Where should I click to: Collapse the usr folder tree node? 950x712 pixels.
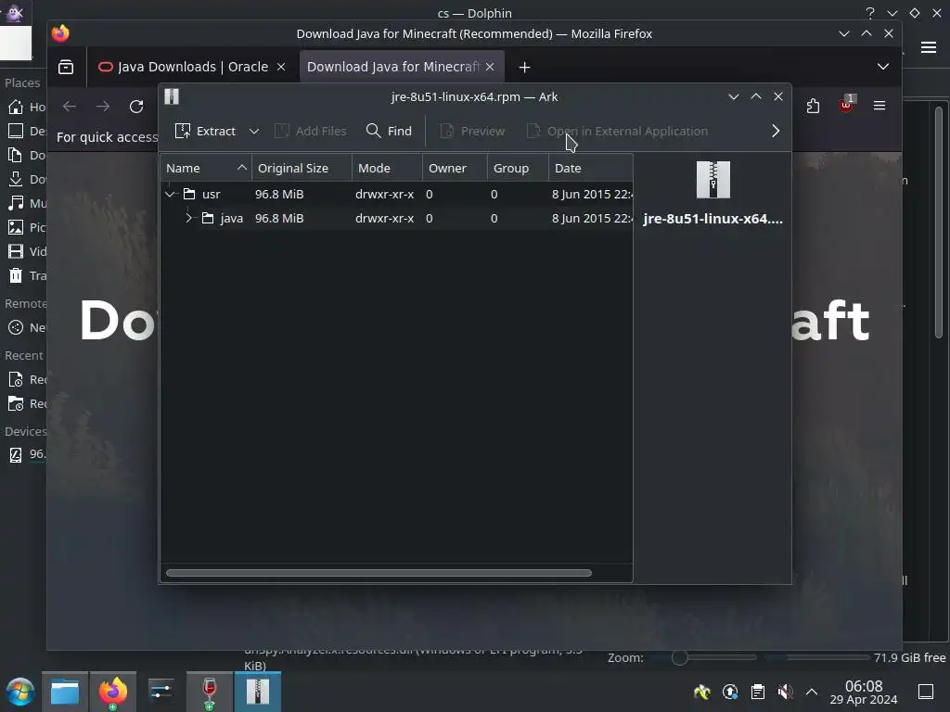point(171,195)
